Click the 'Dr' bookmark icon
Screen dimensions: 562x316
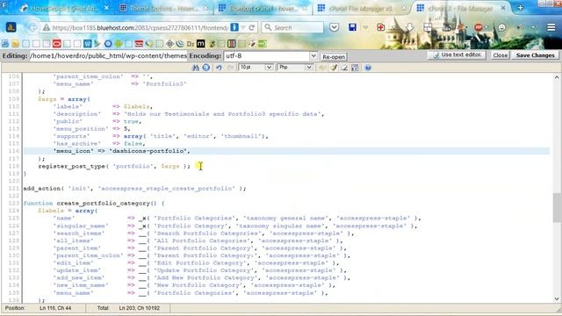191,44
